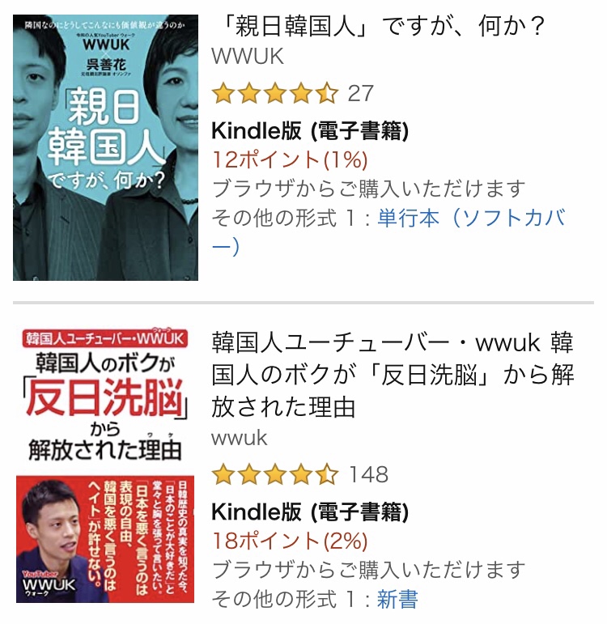
Task: Click ブラウザからご購入いただけます under first book
Action: [368, 189]
